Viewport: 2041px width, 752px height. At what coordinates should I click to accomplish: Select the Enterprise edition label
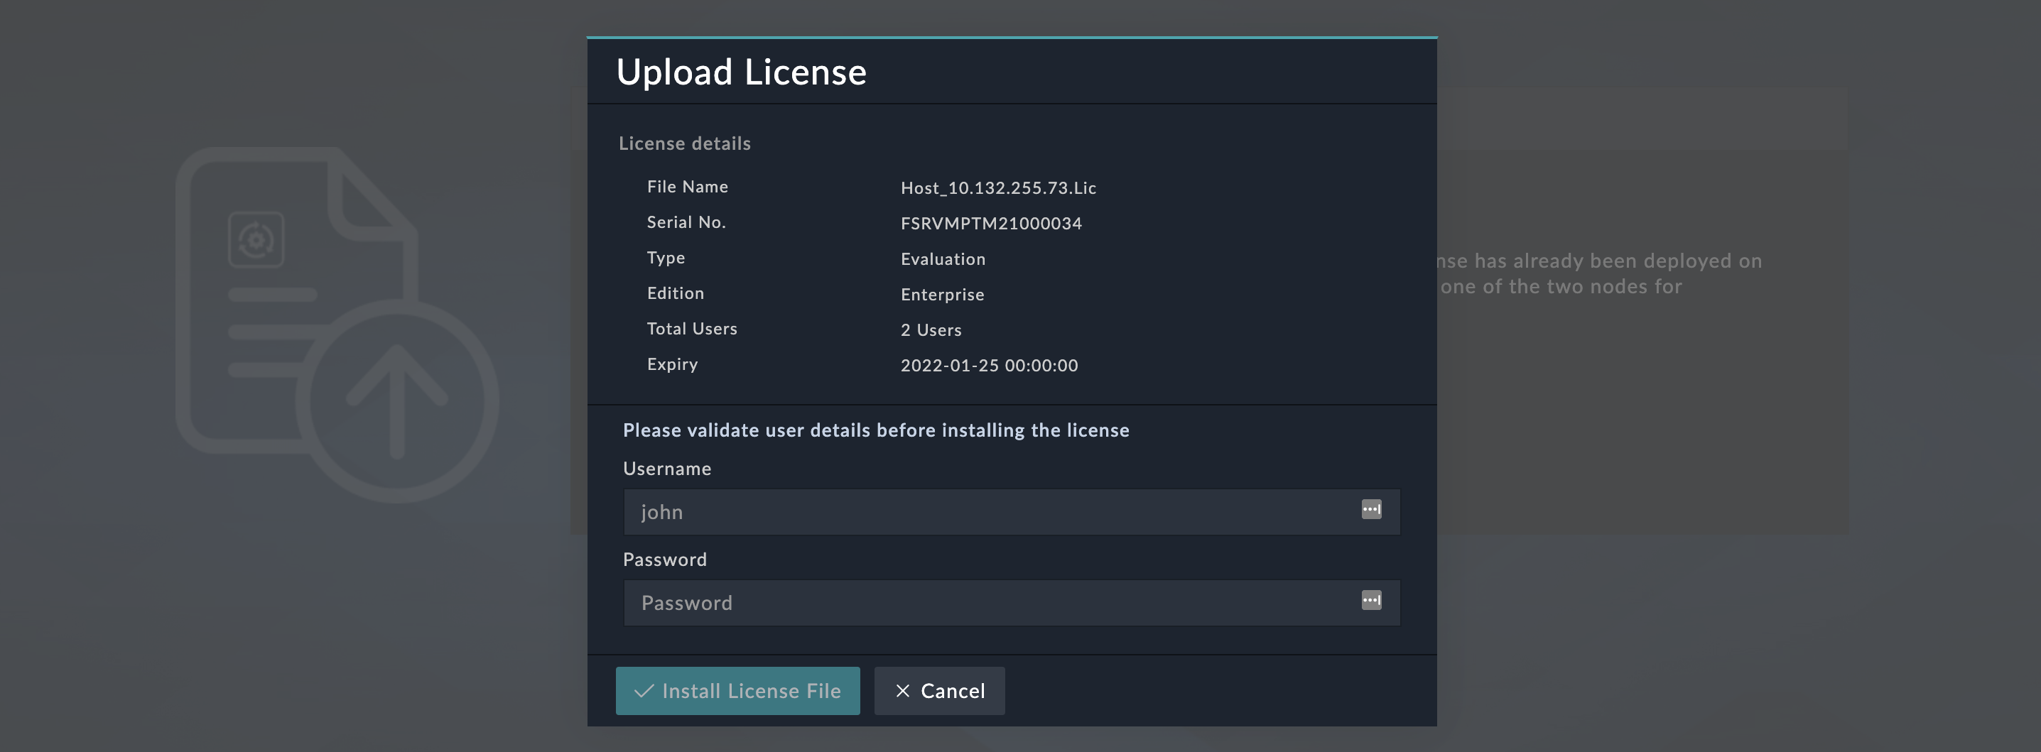(x=942, y=294)
